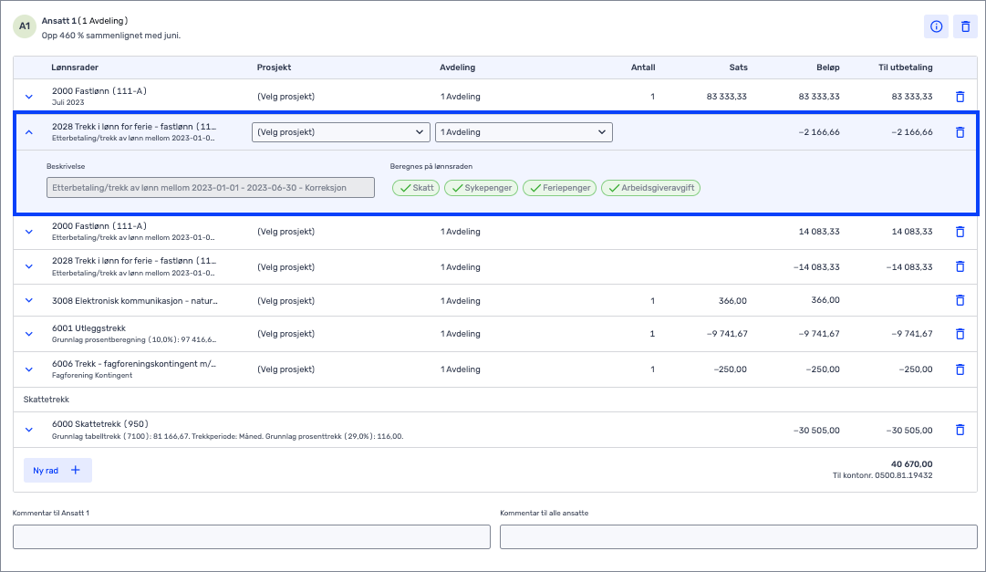This screenshot has height=572, width=986.
Task: Expand the 6006 fagforeningskontingent row
Action: (x=29, y=369)
